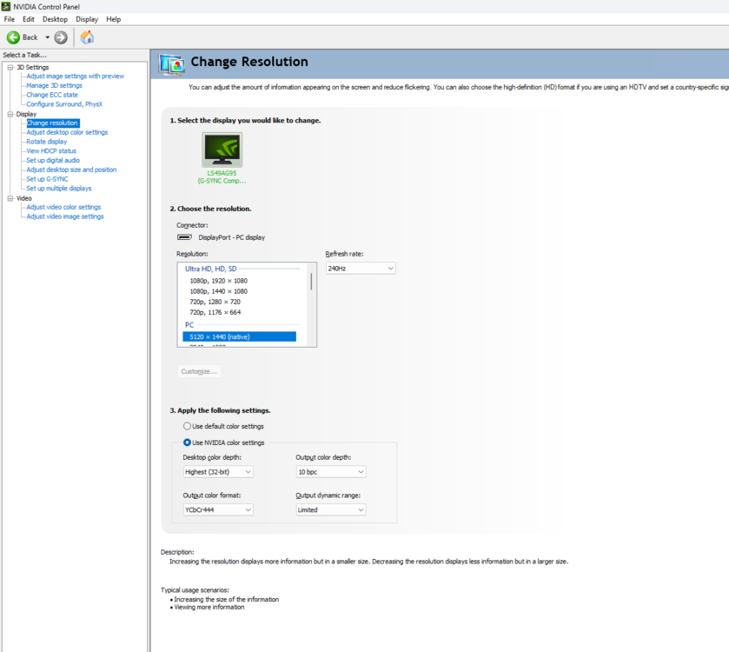Select 1080p, 1920 × 1080 resolution
This screenshot has width=729, height=652.
click(218, 281)
